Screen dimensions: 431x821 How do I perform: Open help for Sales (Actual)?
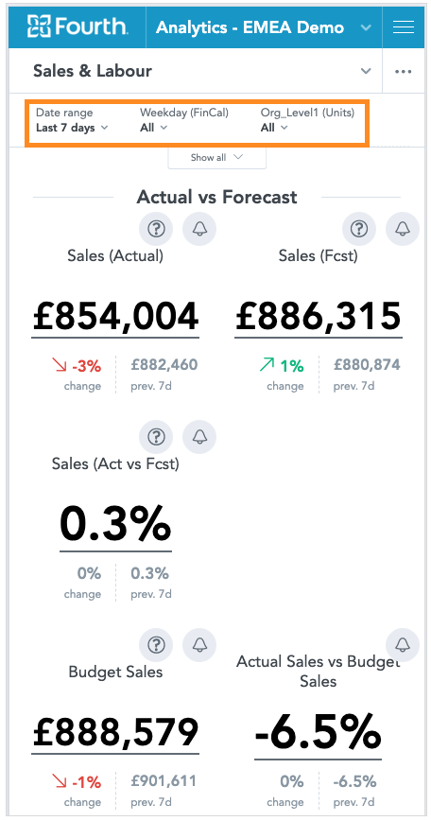(x=156, y=229)
